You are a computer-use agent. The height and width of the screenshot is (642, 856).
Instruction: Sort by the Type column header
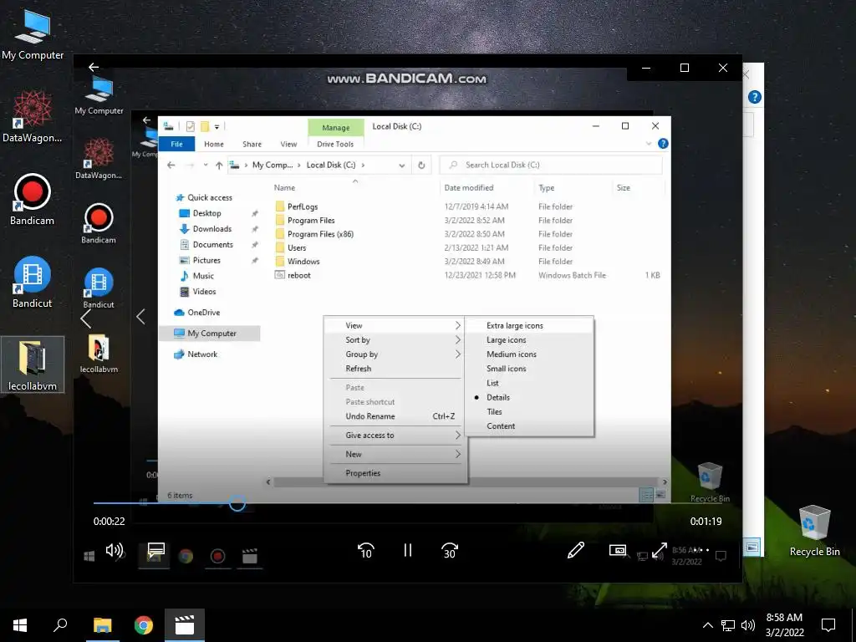(546, 188)
